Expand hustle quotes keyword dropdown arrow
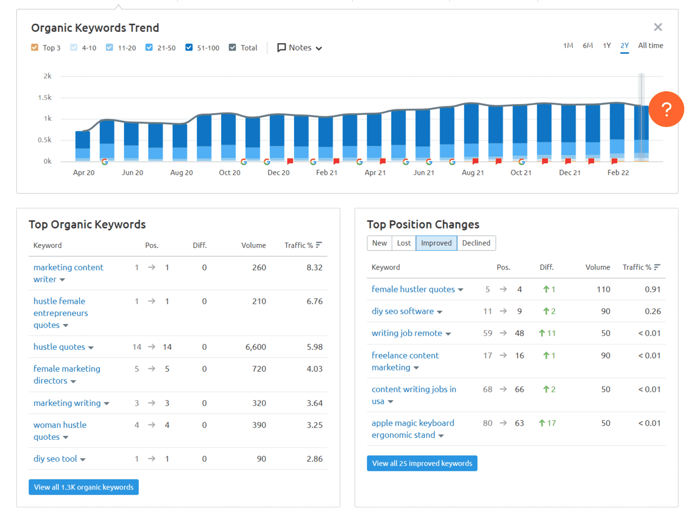Screen dimensions: 687x516 click(91, 347)
